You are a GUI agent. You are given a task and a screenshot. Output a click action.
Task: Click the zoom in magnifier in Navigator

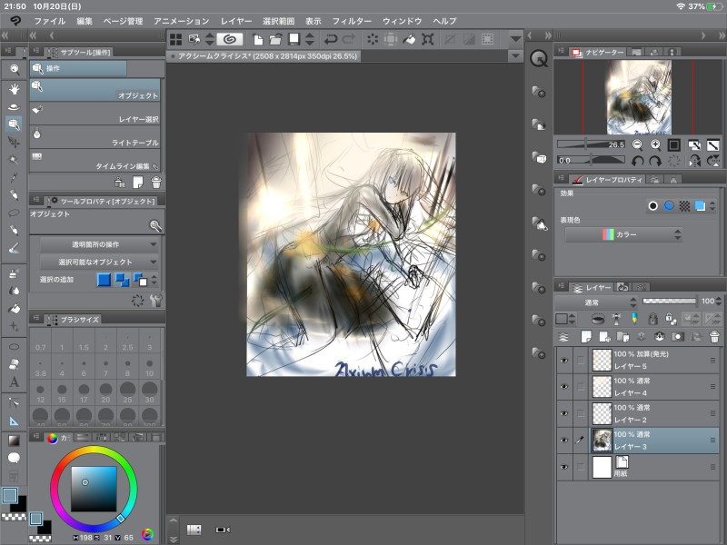coord(654,144)
